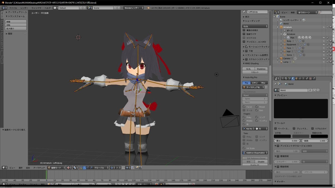Click the Disable button in Auto-Rig Pro
Screen dimensions: 335x188
point(261,162)
